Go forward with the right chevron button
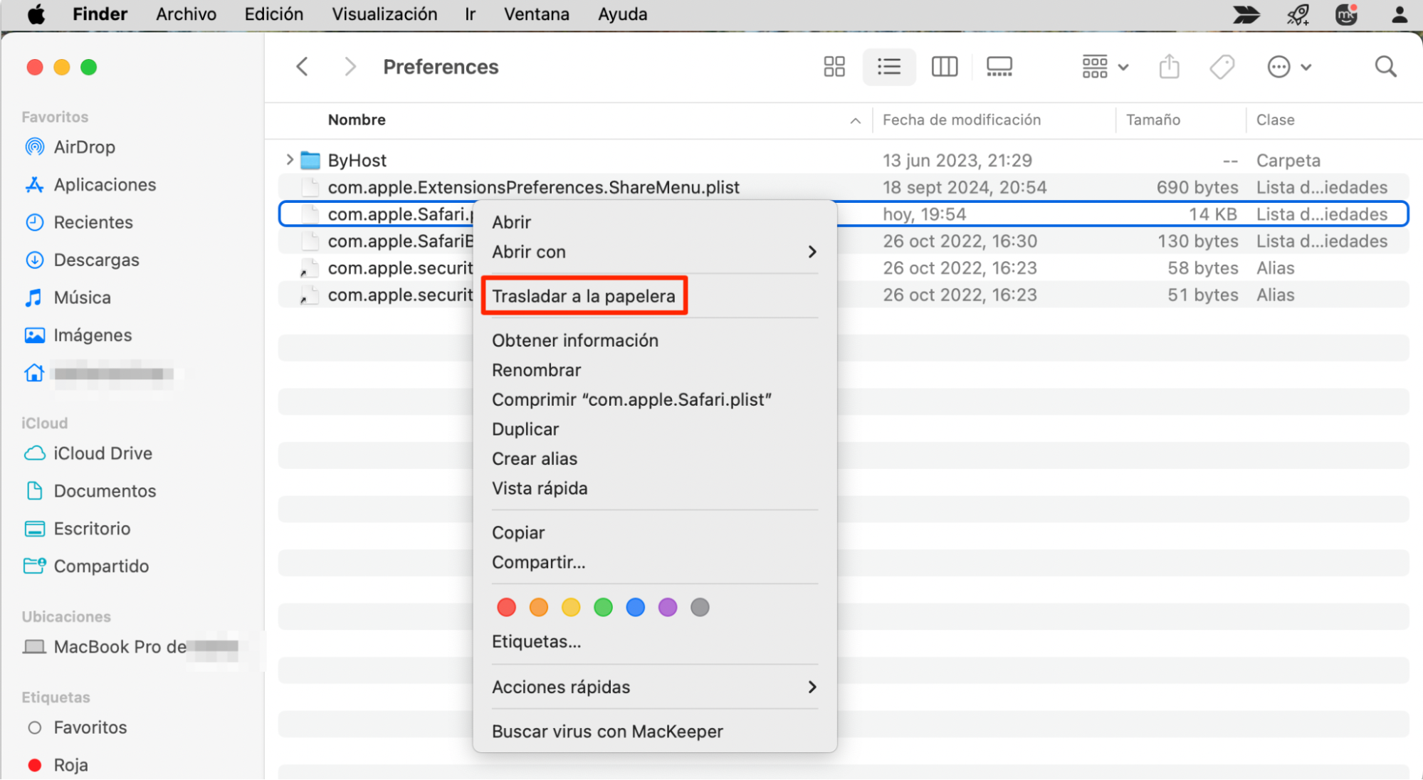1423x780 pixels. [x=350, y=67]
